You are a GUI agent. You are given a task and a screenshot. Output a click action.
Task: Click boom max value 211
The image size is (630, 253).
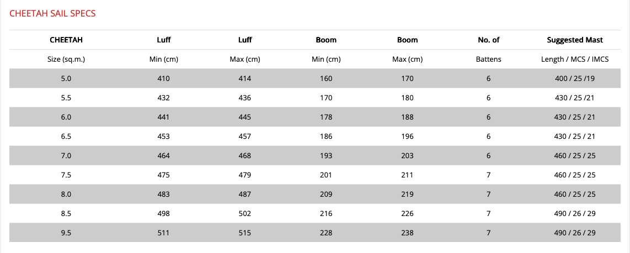pos(407,175)
